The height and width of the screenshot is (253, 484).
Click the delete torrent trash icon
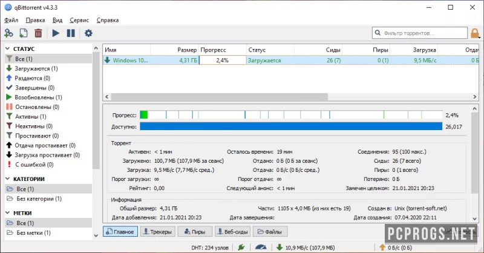point(38,33)
